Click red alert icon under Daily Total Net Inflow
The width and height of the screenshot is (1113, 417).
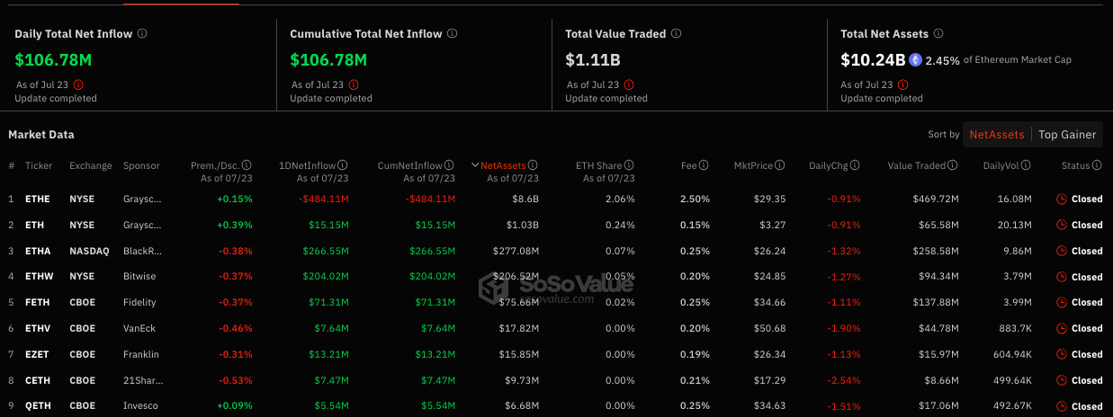[78, 84]
